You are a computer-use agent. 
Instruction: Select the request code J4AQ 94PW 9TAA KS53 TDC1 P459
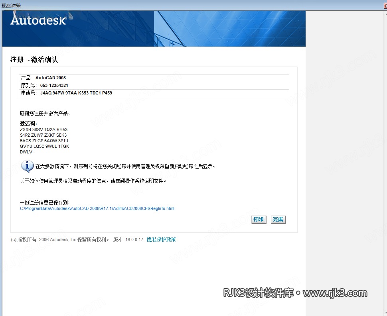(76, 93)
